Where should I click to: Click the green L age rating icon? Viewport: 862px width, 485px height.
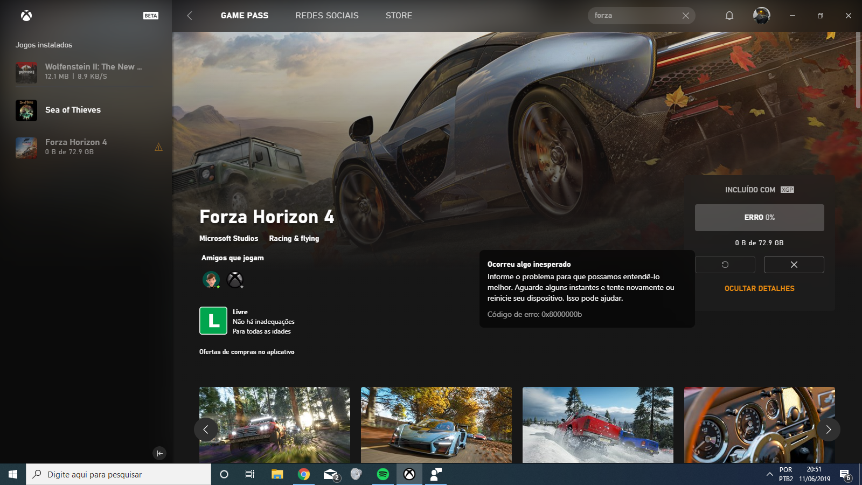coord(213,321)
